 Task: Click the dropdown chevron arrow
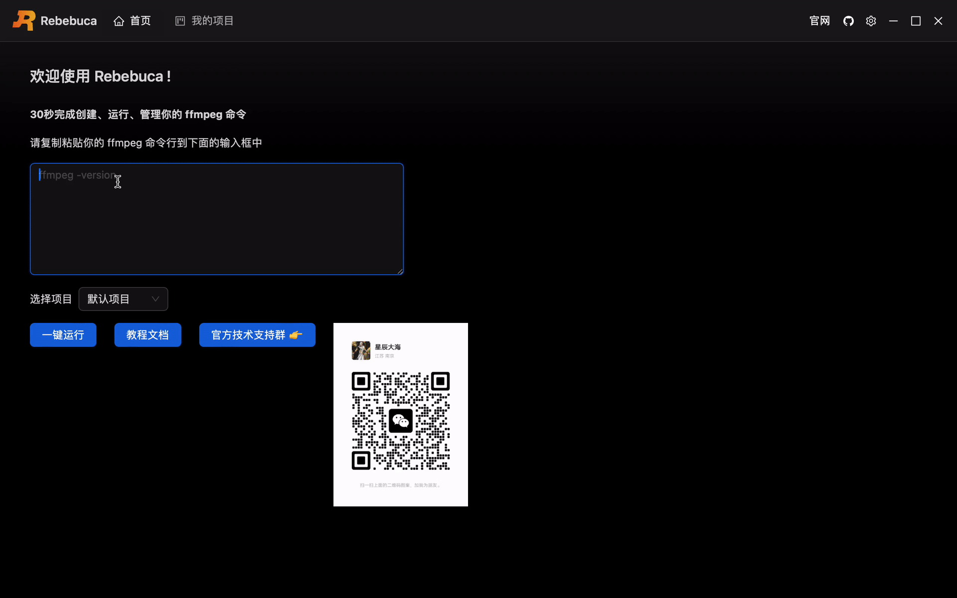point(156,299)
